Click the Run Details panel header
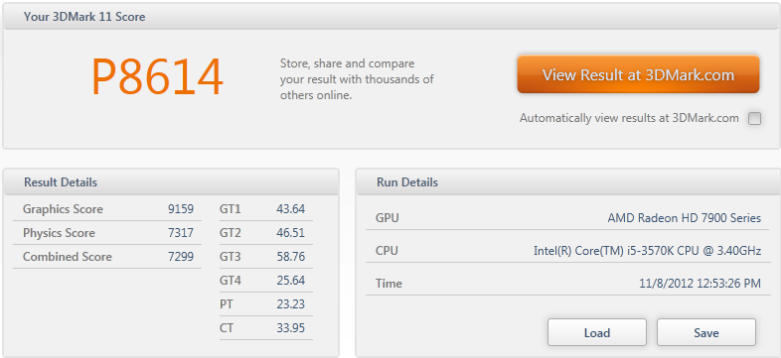The width and height of the screenshot is (781, 358). (568, 182)
